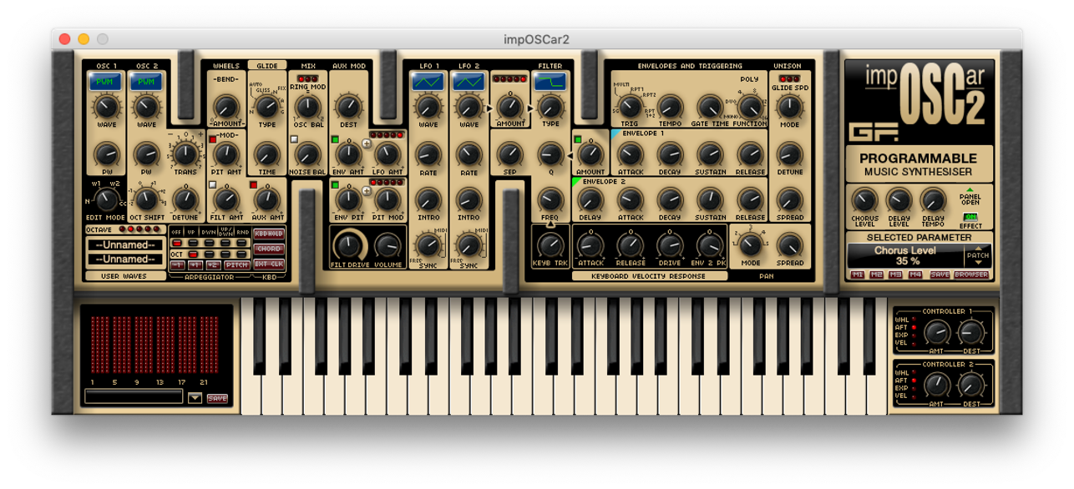Click the patch Save button
The width and height of the screenshot is (1074, 489).
940,275
